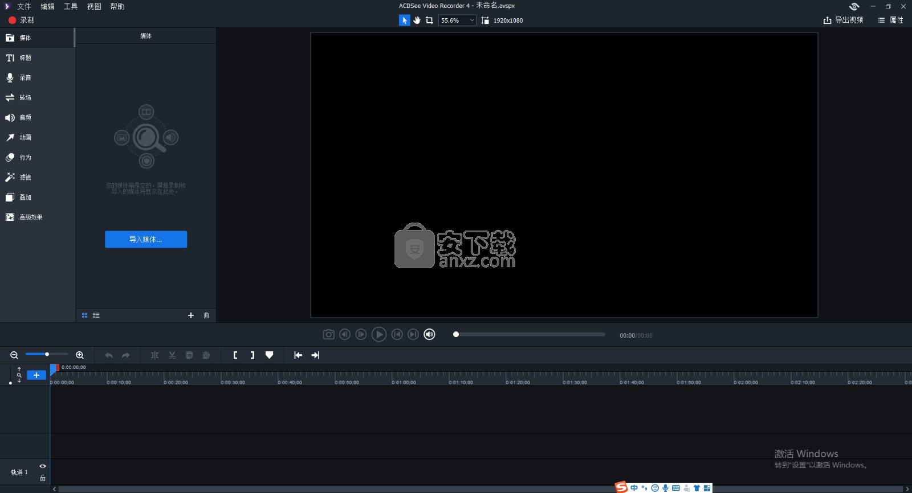Split clip at playhead
The image size is (912, 493).
pos(154,355)
